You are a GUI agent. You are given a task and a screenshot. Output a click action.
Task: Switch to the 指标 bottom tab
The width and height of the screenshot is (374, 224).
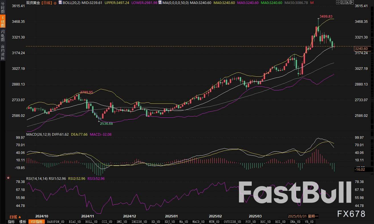click(11, 222)
